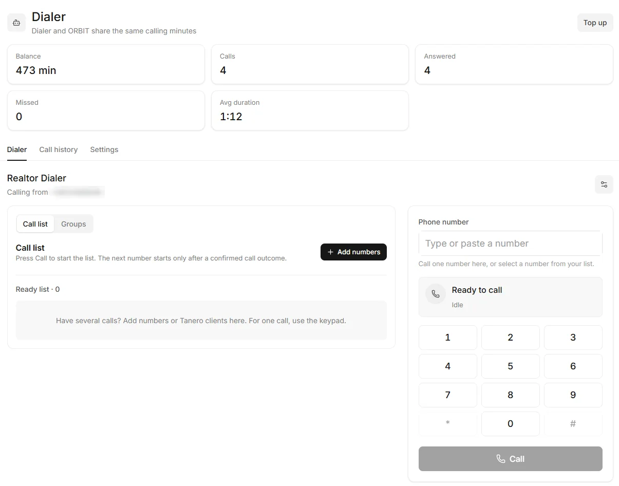Click the Avg duration 1:12 card
The width and height of the screenshot is (619, 486).
coord(310,110)
